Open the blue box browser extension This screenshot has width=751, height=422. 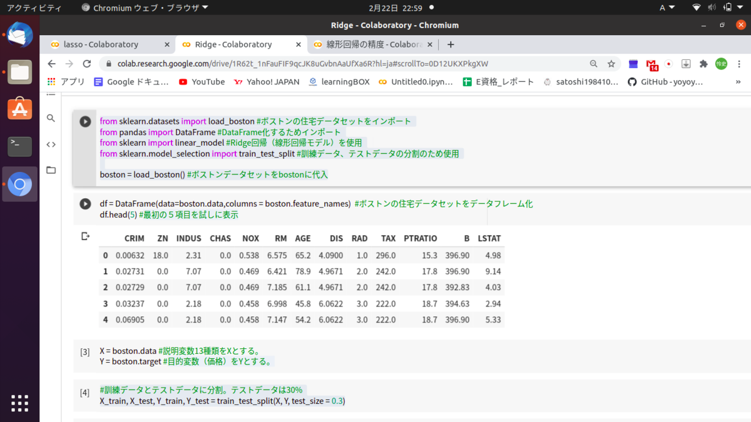(x=633, y=64)
